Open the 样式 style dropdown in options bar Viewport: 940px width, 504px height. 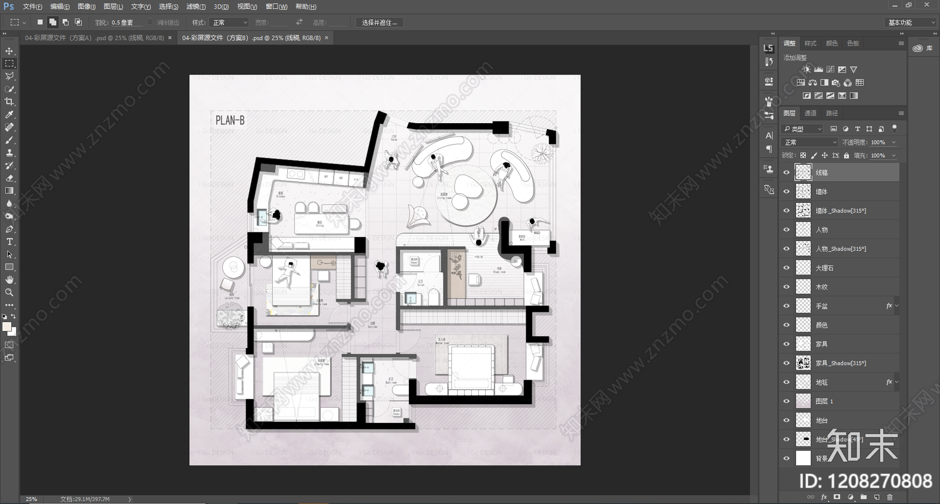click(230, 22)
